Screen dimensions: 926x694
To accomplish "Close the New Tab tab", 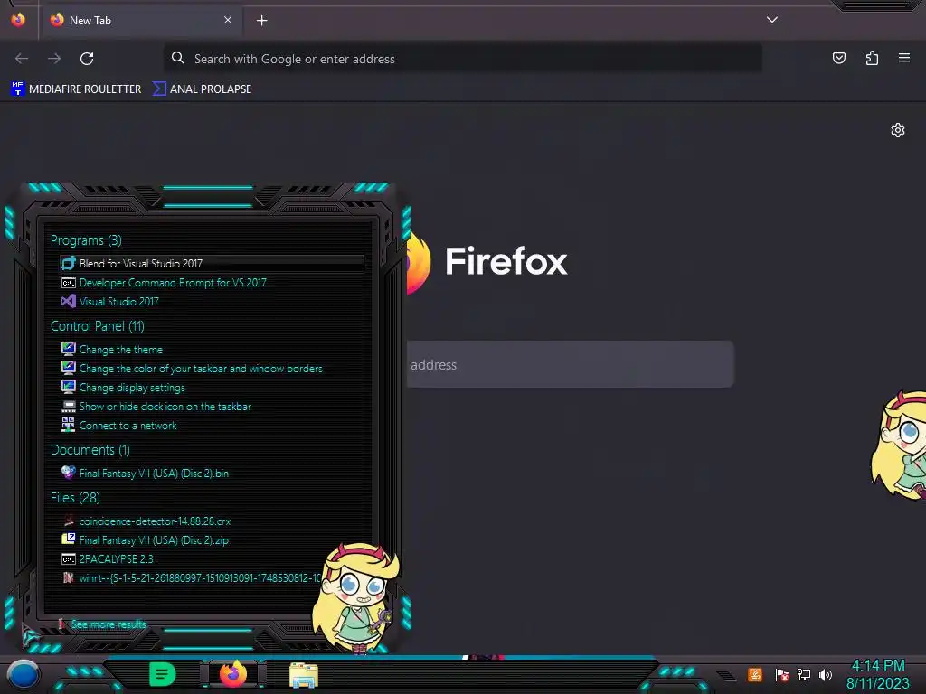I will (227, 20).
